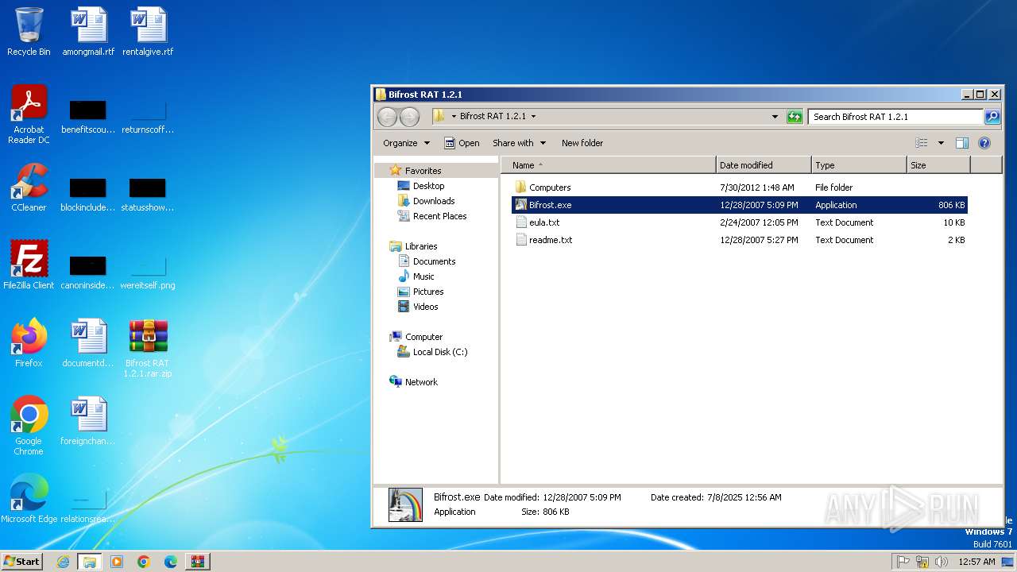This screenshot has width=1017, height=572.
Task: Select blockinclude... desktop file
Action: (88, 192)
